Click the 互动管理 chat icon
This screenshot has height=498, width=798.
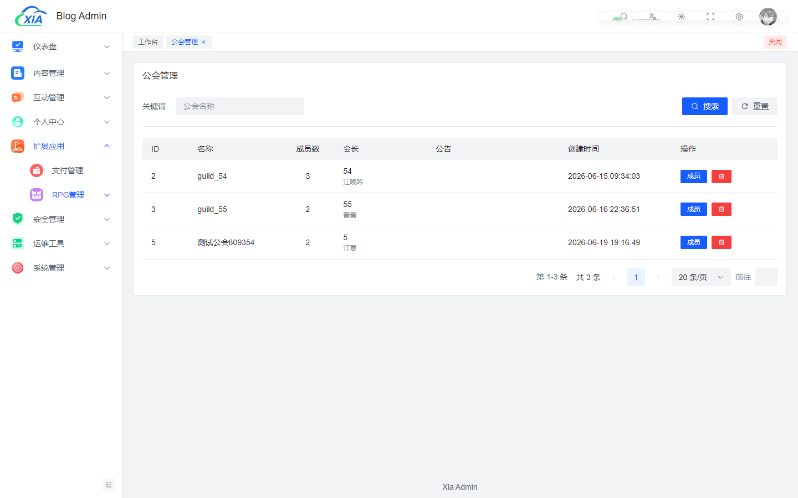click(18, 97)
